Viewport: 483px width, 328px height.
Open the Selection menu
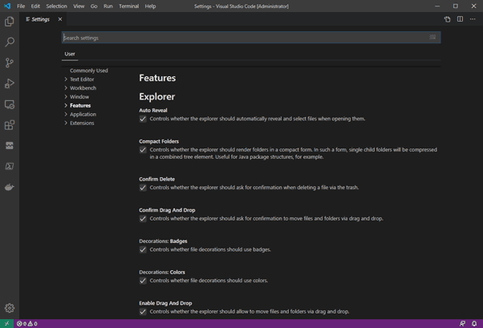point(56,6)
